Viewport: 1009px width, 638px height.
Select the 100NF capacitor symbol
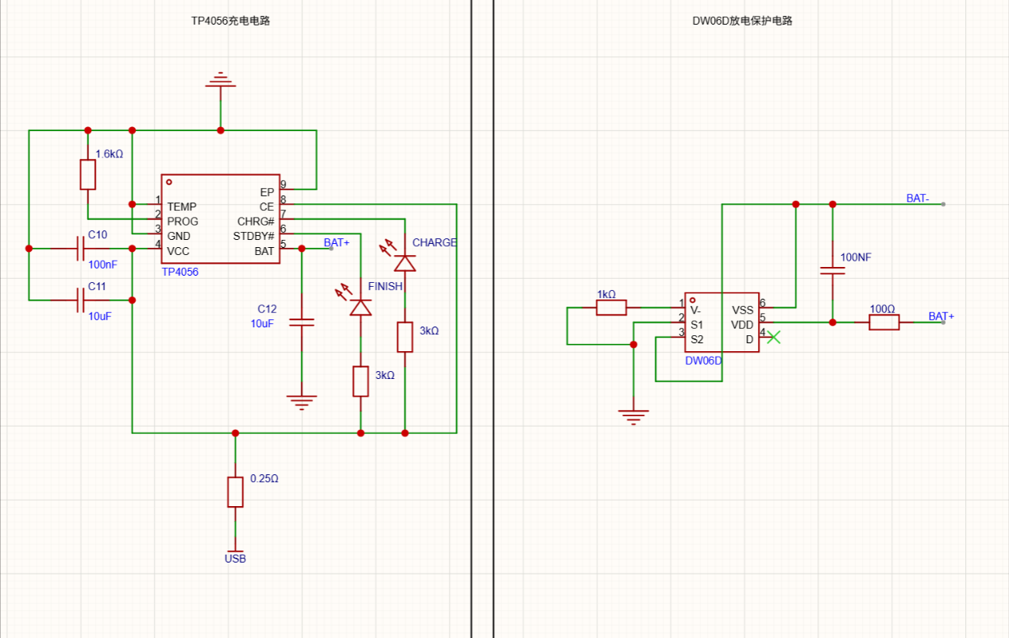(x=833, y=270)
